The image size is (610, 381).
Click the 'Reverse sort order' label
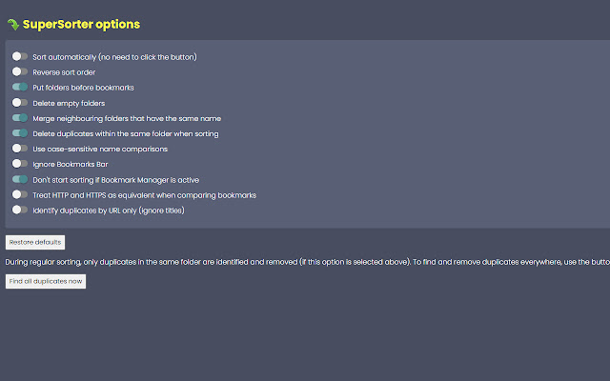click(x=64, y=72)
